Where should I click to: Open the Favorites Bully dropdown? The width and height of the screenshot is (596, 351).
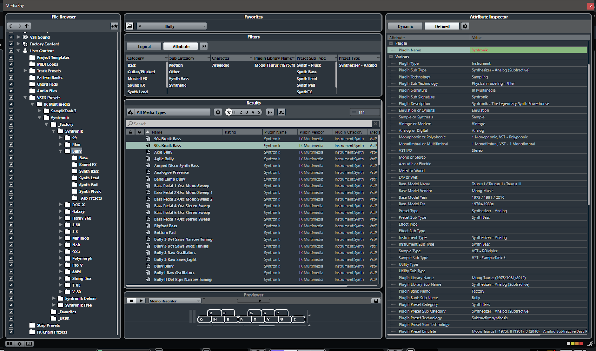pyautogui.click(x=172, y=26)
